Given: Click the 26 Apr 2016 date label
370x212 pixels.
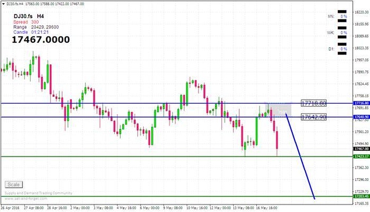Looking at the screenshot, I should point(10,208).
